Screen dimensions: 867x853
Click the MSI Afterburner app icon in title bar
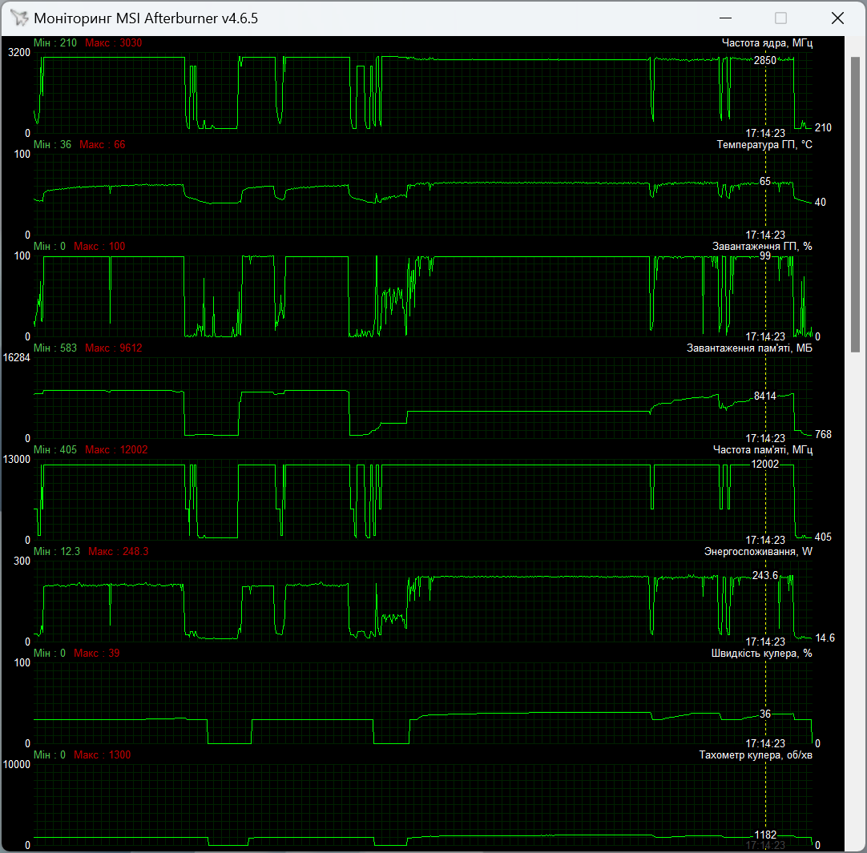coord(18,18)
